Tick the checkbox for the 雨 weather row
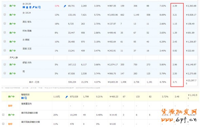The height and width of the screenshot is (127, 200). 5,73
